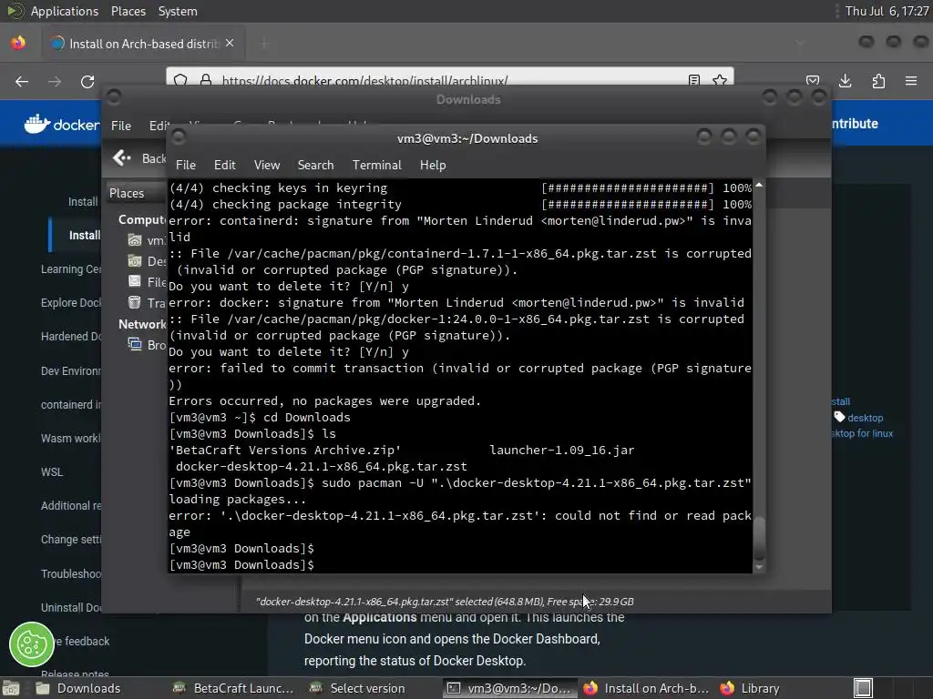933x699 pixels.
Task: Click 'BetaCraft Versions Archive.zip' in terminal output
Action: [285, 450]
